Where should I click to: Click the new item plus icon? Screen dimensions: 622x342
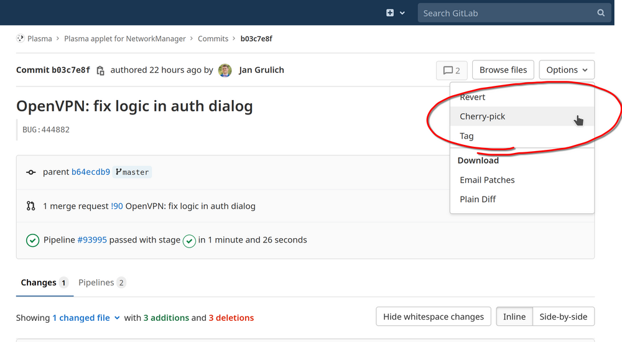(390, 13)
